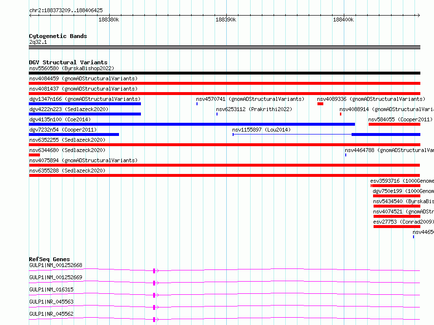Click the left arrow on the ruler
This screenshot has width=434, height=325.
pyautogui.click(x=30, y=15)
